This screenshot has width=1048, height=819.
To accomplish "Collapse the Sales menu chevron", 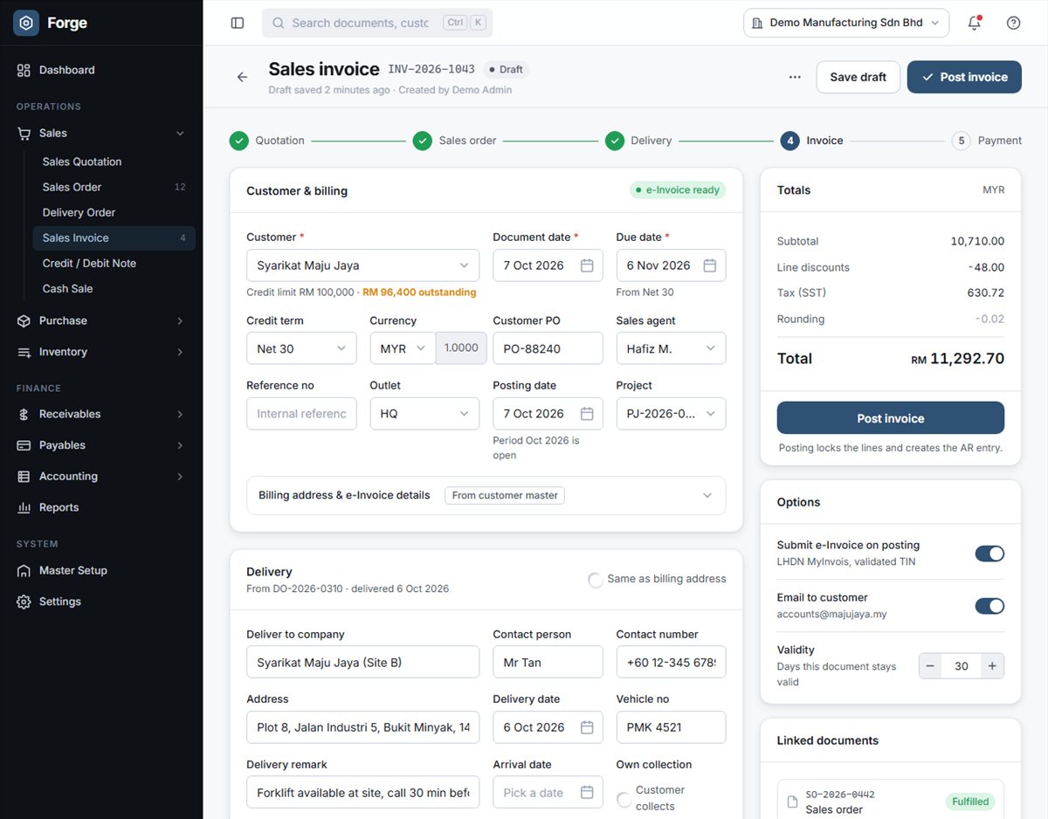I will (180, 134).
